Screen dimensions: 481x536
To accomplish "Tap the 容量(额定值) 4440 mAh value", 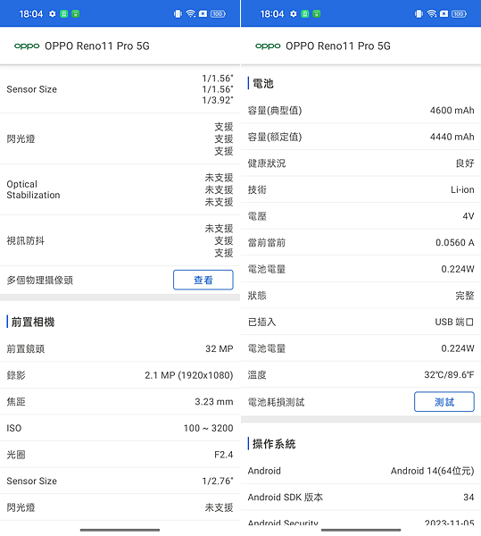I will point(452,137).
